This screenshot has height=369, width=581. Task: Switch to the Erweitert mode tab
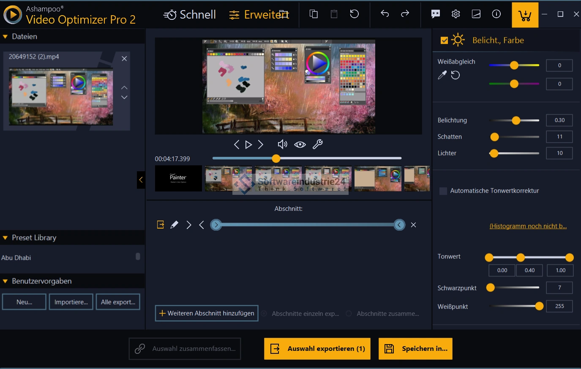259,15
